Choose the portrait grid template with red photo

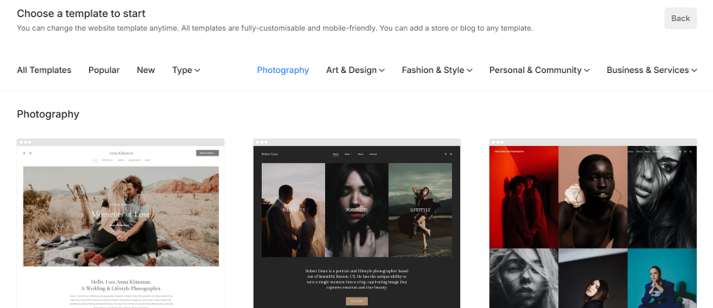(593, 224)
